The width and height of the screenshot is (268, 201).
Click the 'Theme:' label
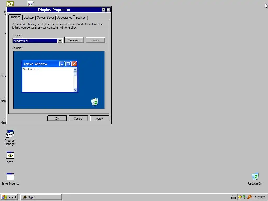(17, 35)
